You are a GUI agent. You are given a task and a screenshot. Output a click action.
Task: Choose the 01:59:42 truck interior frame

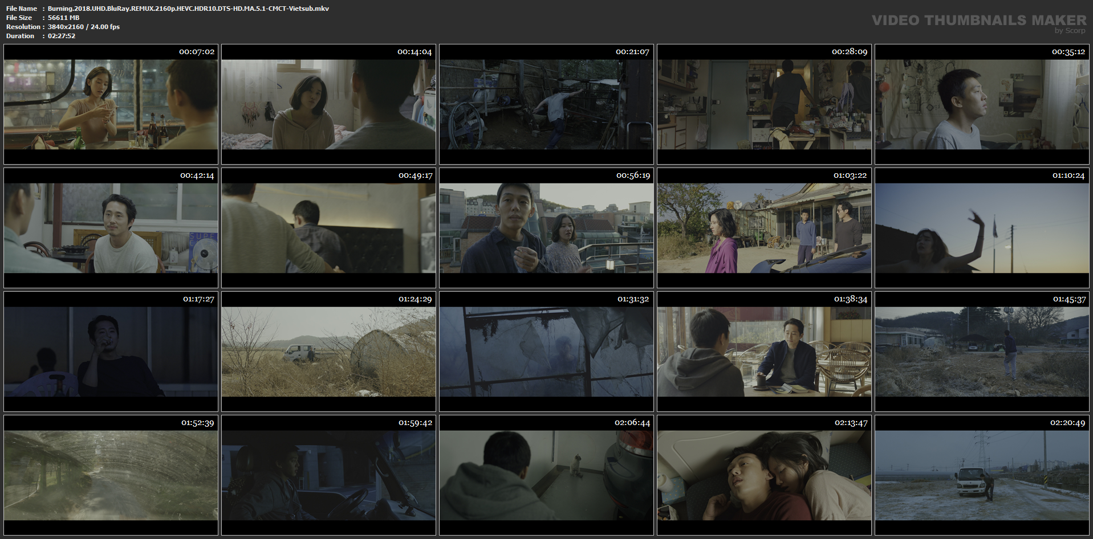click(328, 475)
